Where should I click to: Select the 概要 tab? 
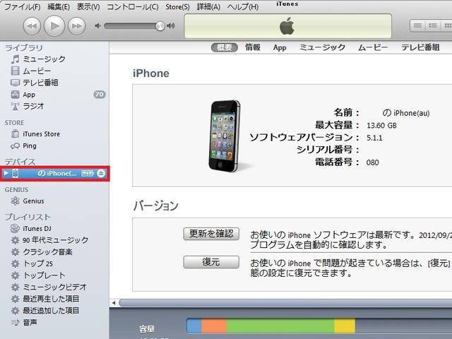[x=225, y=47]
